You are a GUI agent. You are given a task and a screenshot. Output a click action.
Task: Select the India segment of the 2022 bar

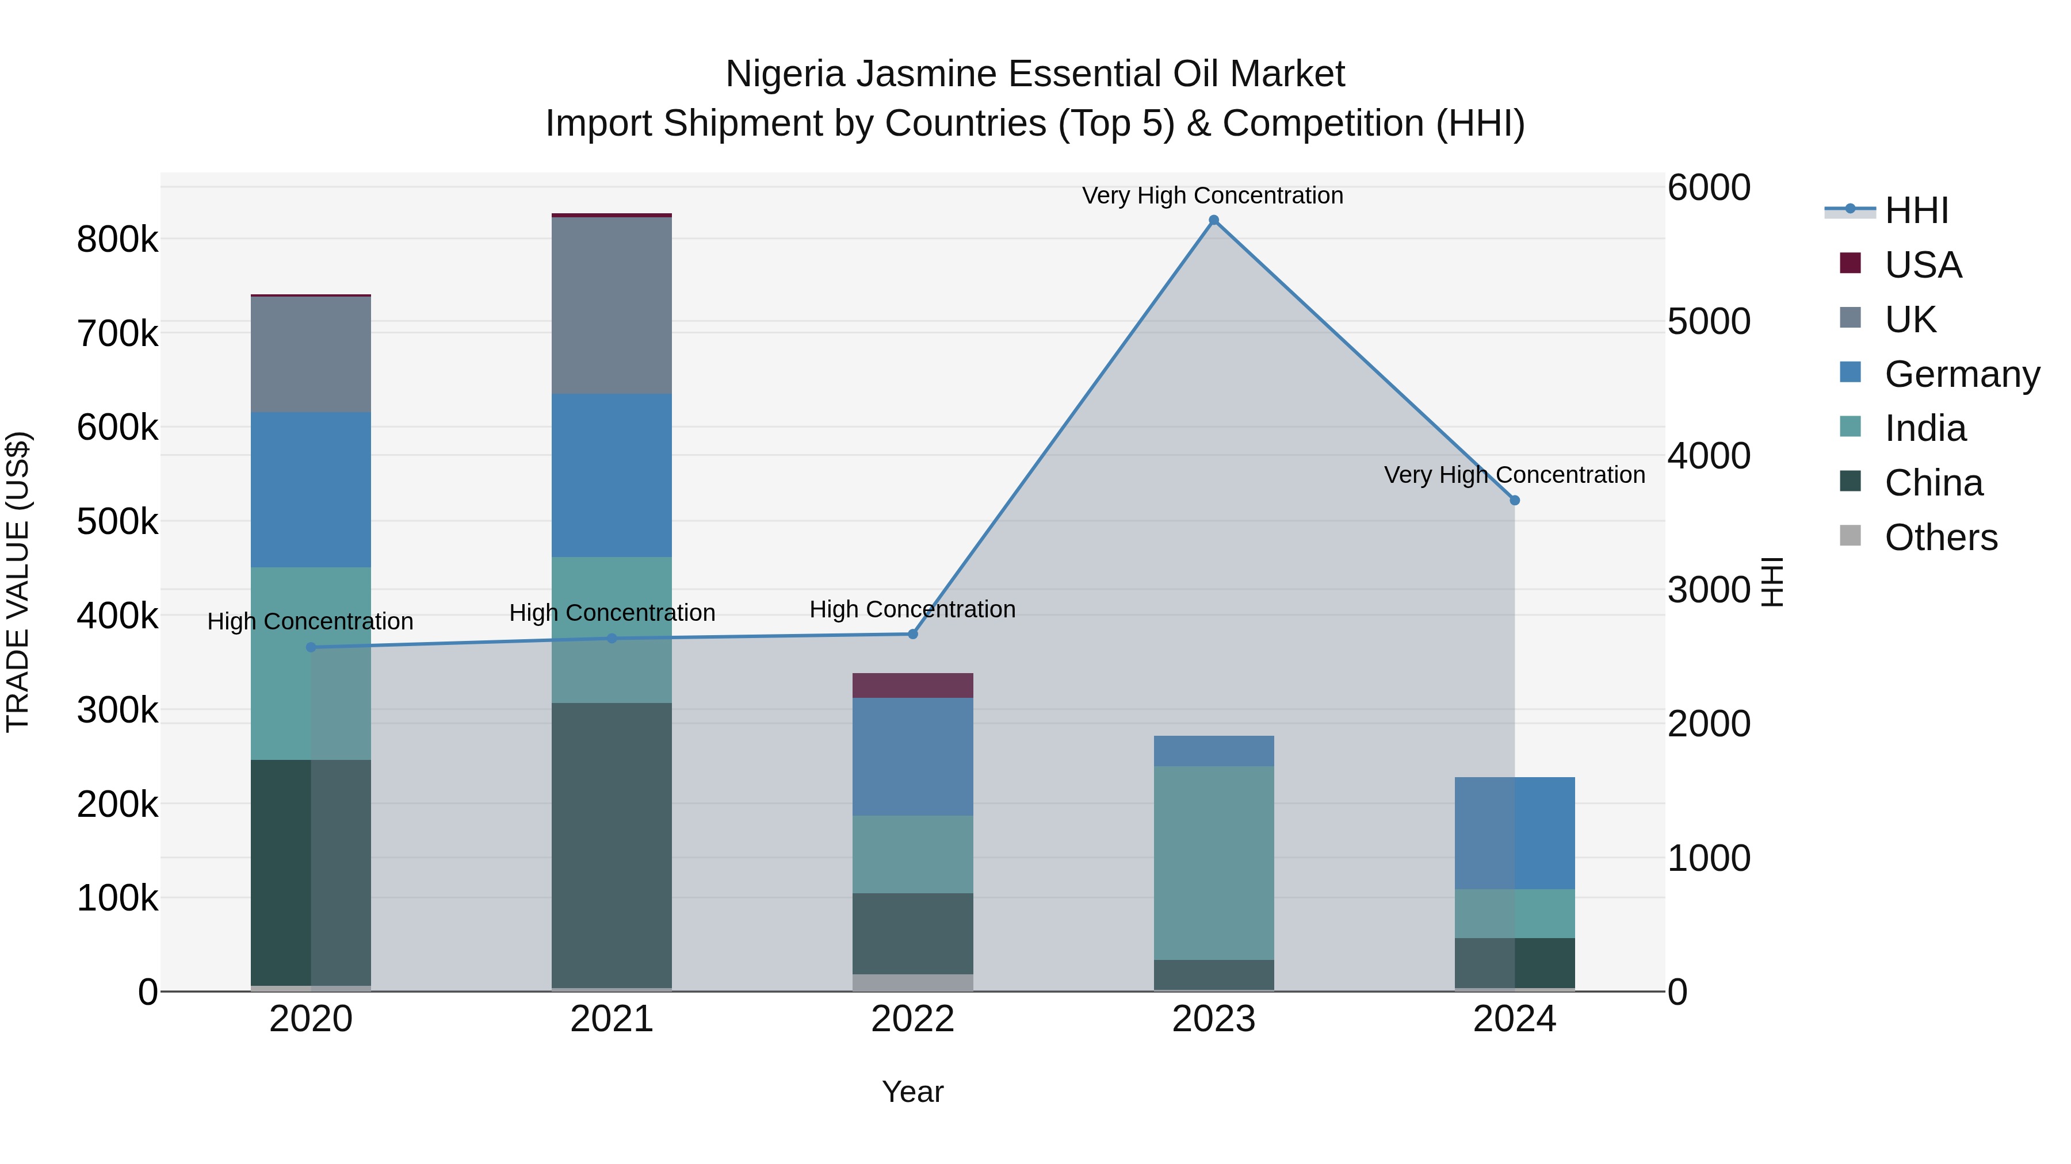tap(912, 855)
